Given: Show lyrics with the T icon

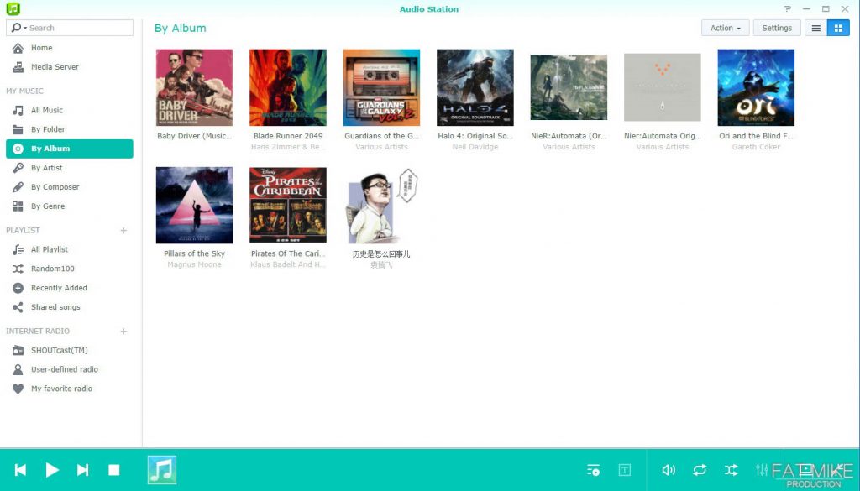Looking at the screenshot, I should coord(625,470).
